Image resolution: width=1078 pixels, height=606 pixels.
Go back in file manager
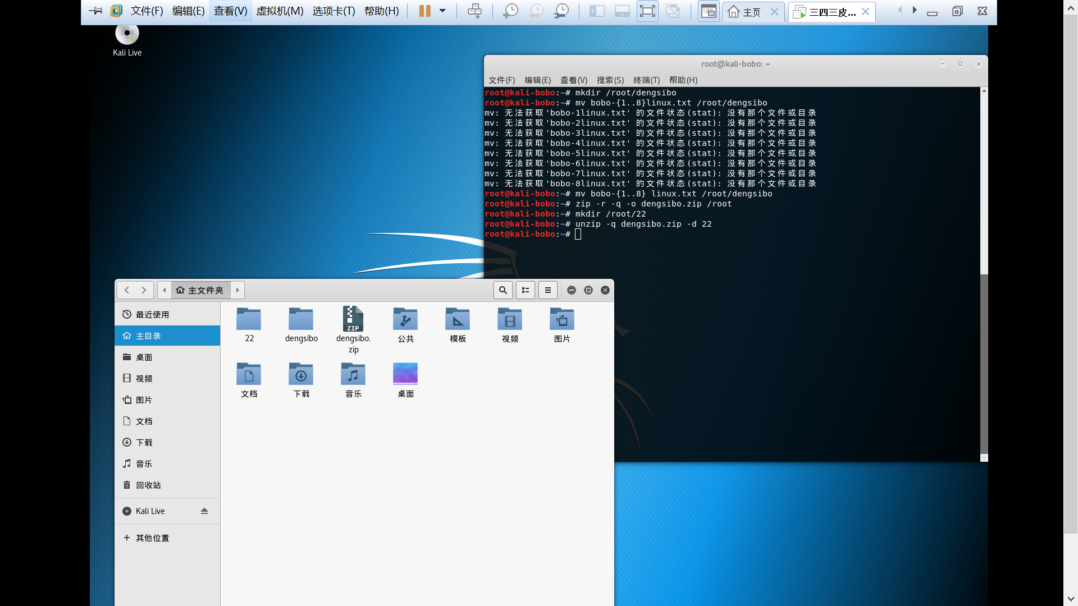pos(127,290)
